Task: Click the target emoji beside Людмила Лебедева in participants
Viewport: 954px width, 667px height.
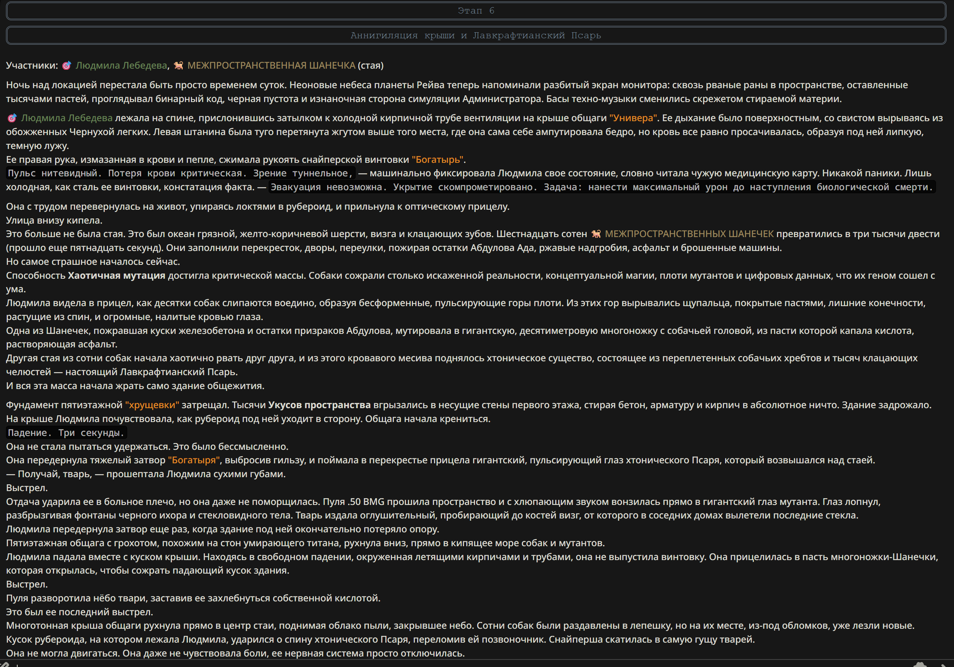Action: coord(66,65)
